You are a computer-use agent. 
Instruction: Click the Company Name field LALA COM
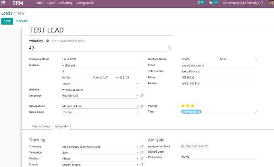point(100,59)
